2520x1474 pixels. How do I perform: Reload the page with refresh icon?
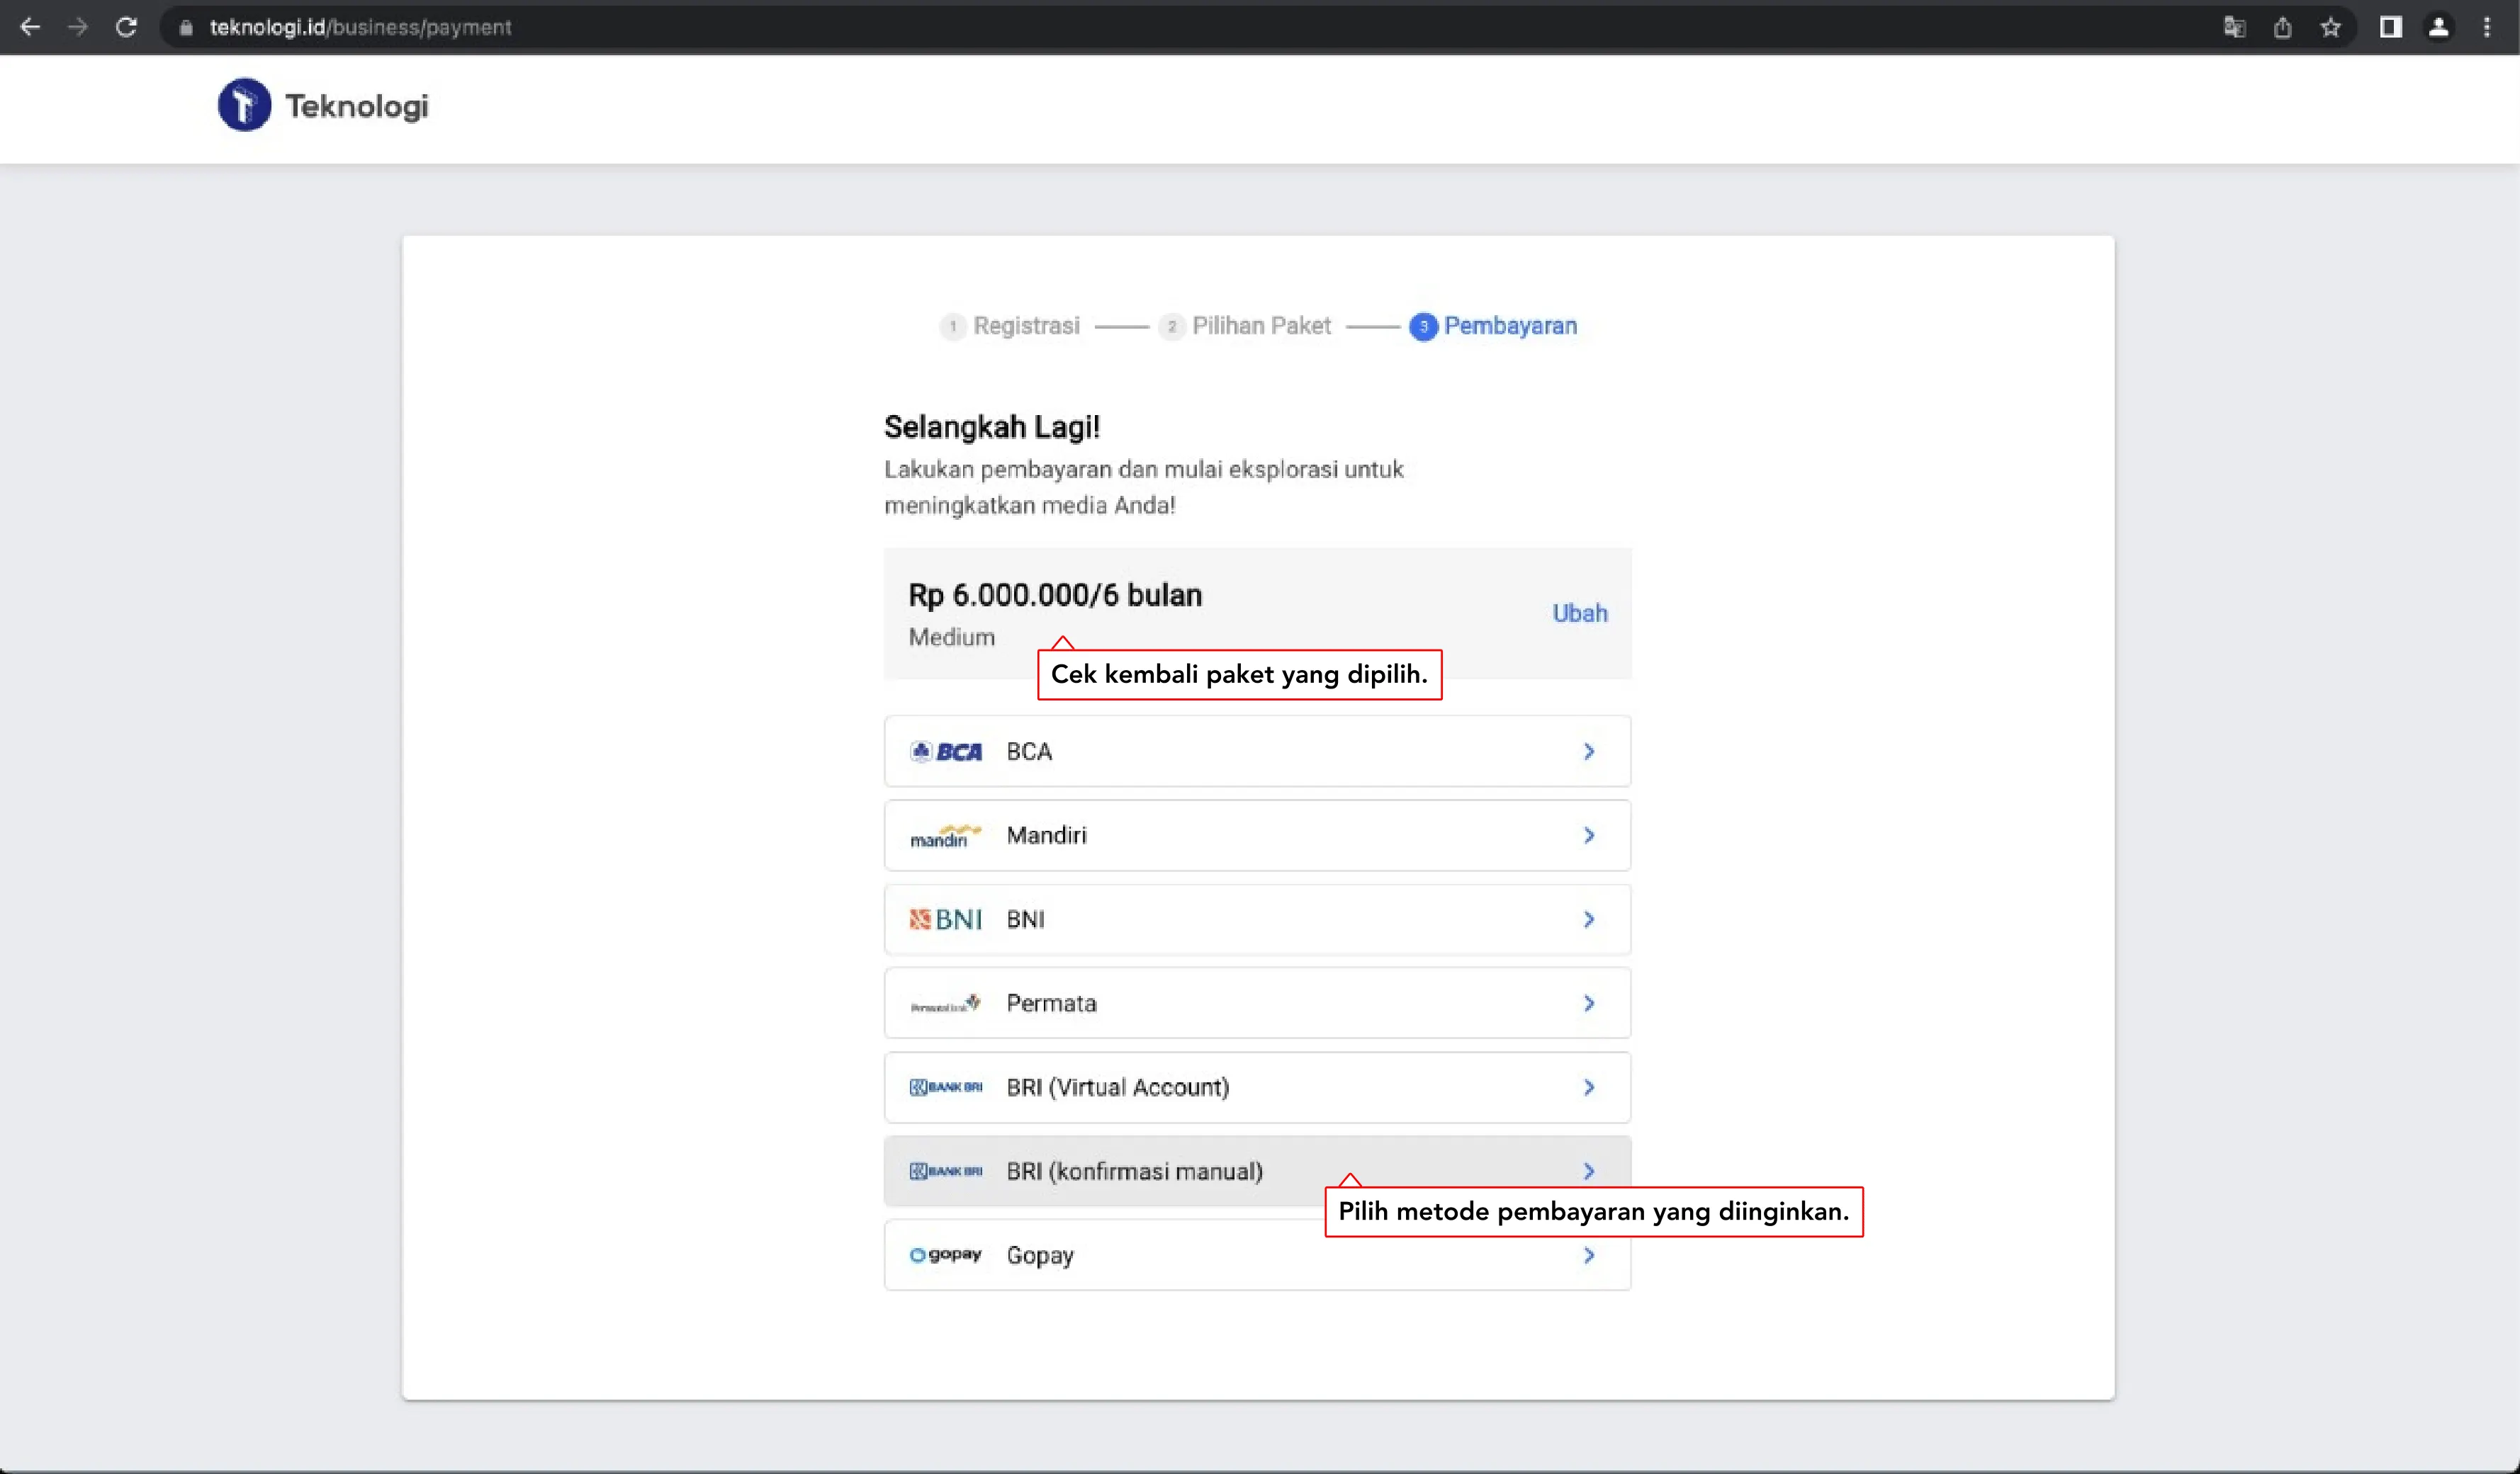(x=126, y=27)
